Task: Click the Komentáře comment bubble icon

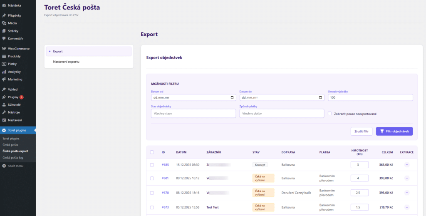Action: coord(4,39)
